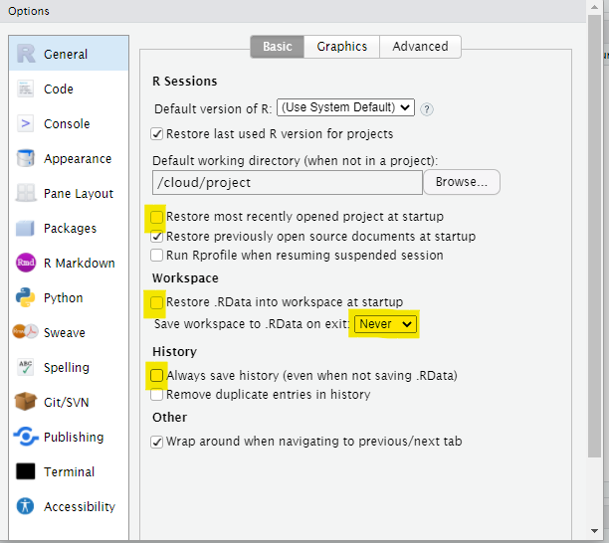The width and height of the screenshot is (609, 543).
Task: Open R Markdown Rmd icon
Action: tap(26, 263)
